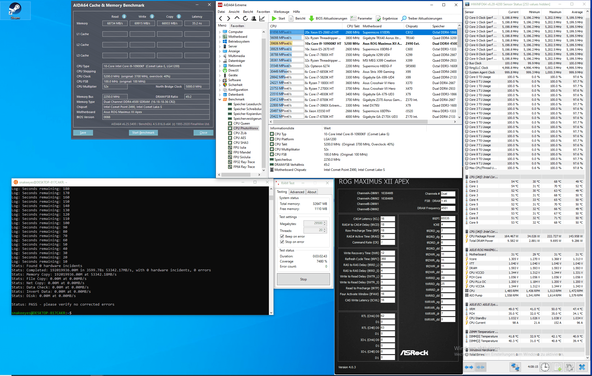Increase Megabytes value spinner up
The height and width of the screenshot is (376, 592).
click(x=325, y=222)
